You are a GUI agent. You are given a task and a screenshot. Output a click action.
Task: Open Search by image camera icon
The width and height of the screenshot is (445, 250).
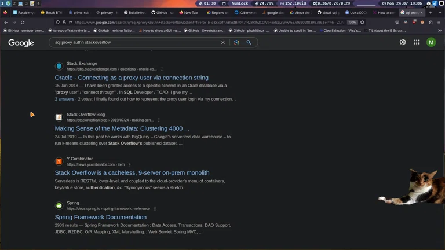[x=236, y=42]
